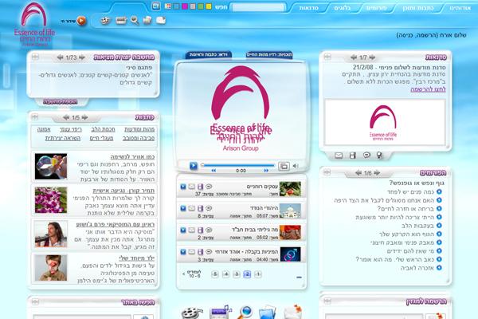Go to video list page 5
The width and height of the screenshot is (478, 319).
coord(215,274)
